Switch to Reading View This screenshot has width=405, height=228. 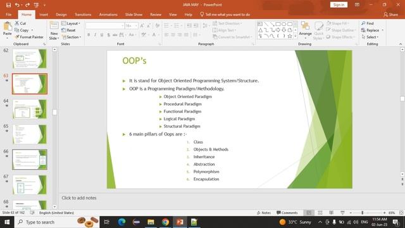[331, 213]
